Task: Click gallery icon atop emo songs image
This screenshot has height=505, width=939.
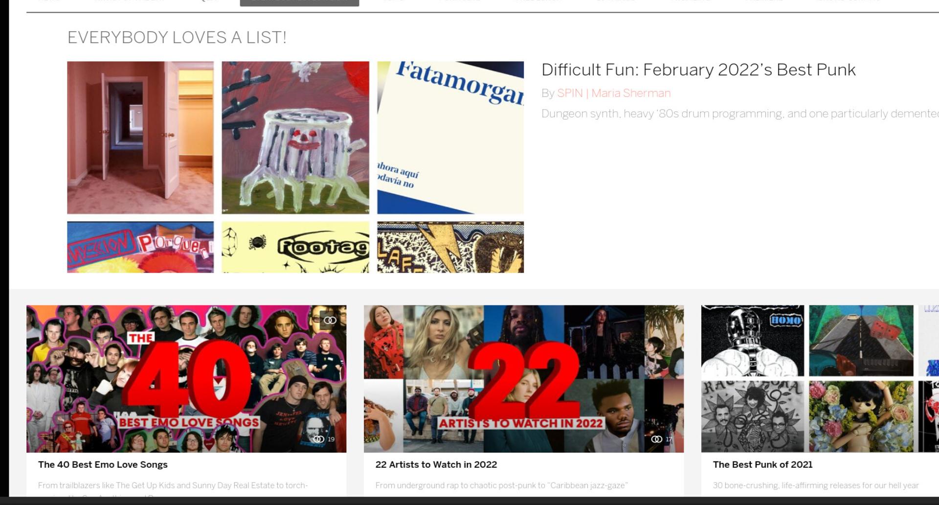Action: point(330,320)
